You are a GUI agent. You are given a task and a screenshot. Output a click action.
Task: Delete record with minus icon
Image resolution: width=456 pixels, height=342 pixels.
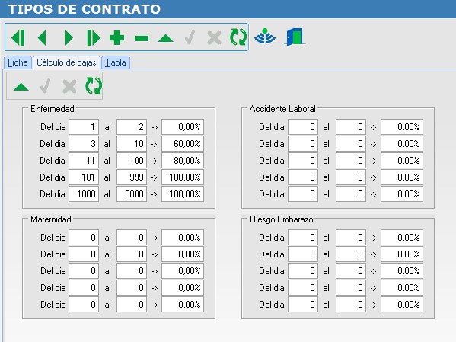pos(142,38)
